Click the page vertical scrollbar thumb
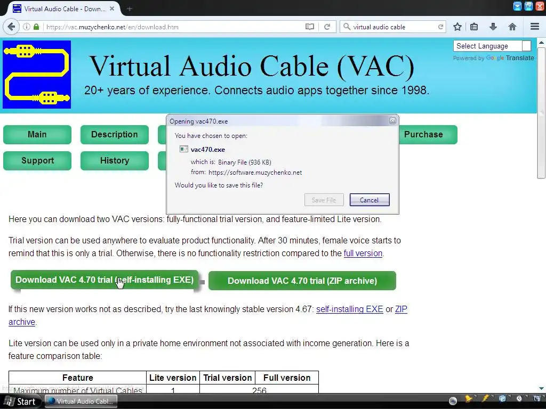Screen dimensions: 546x409 coord(541,113)
